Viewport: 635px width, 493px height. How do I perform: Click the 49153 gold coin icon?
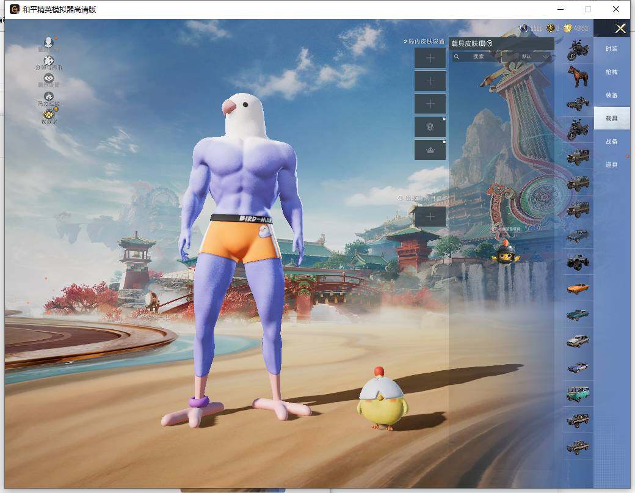568,28
